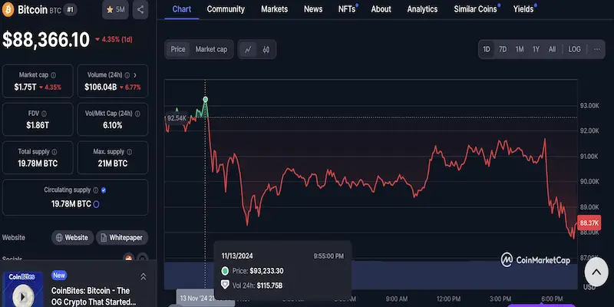Click the verified badge near Circulating supply

(104, 190)
